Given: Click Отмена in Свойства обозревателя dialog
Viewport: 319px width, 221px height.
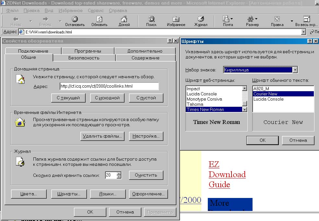Looking at the screenshot, I should click(x=125, y=212).
